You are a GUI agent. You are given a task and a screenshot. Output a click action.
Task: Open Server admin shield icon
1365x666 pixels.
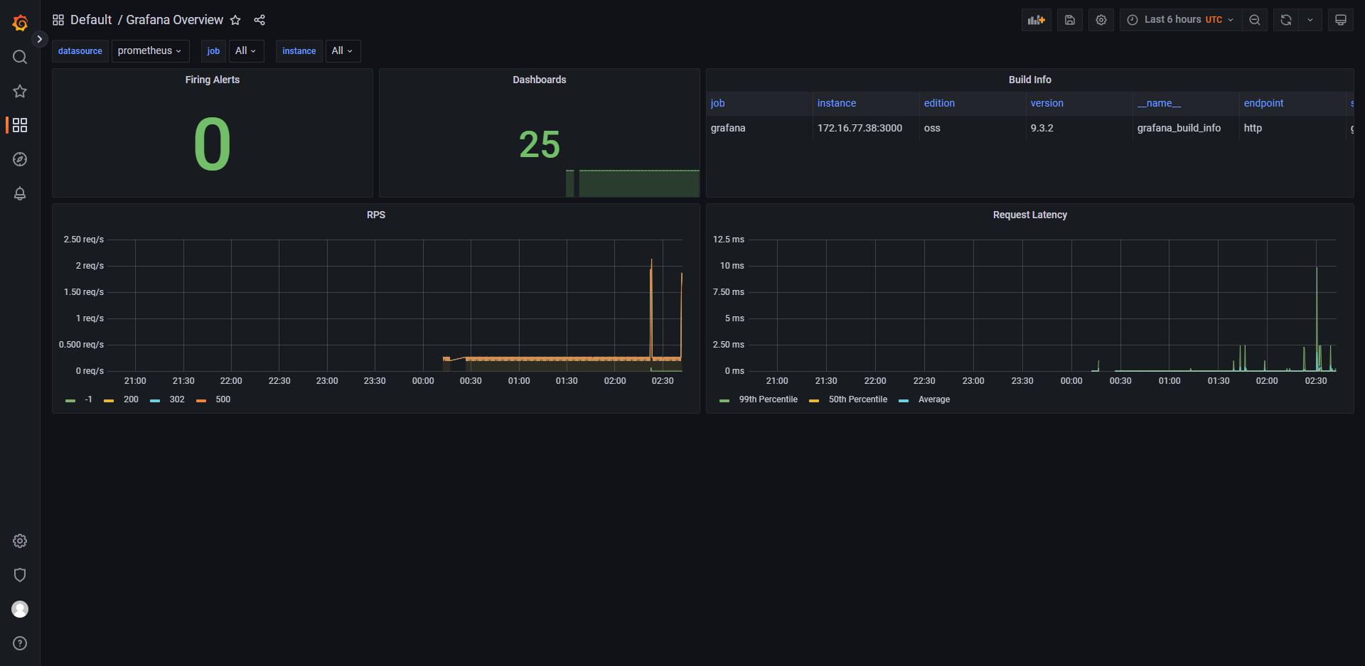click(20, 575)
